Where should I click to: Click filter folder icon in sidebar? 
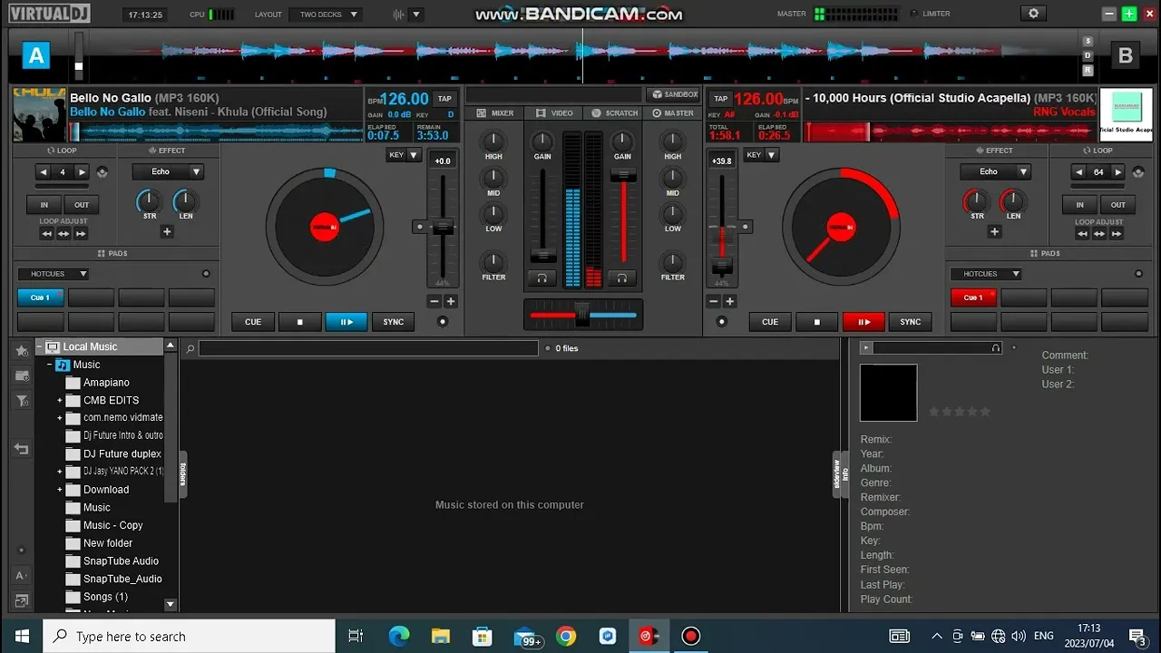tap(22, 401)
